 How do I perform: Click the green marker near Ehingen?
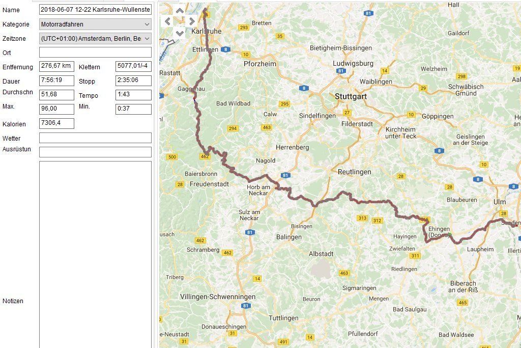click(x=449, y=234)
